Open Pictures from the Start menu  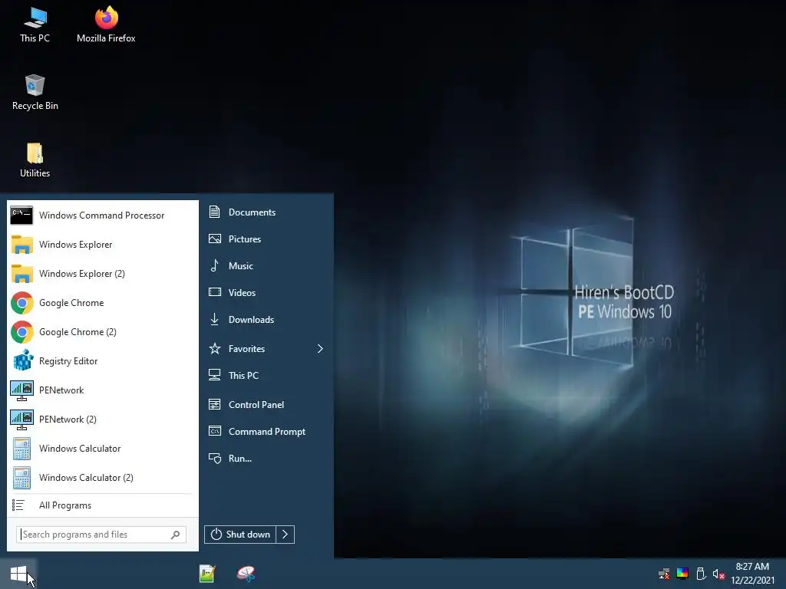click(x=266, y=239)
